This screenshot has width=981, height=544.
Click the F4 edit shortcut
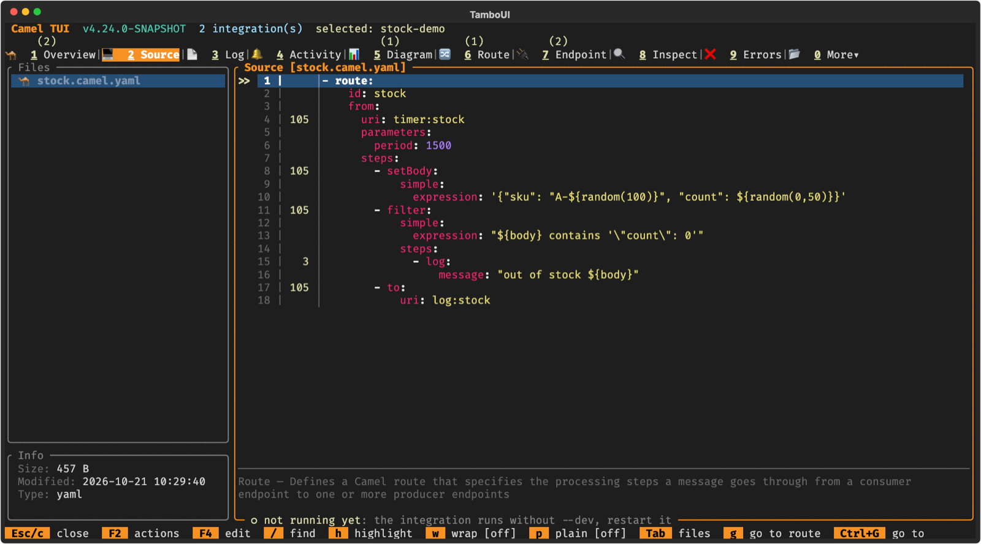pos(222,534)
